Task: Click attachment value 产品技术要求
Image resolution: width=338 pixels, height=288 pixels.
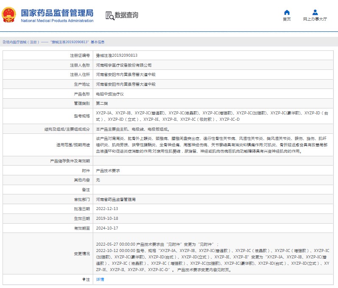Action: coord(108,171)
